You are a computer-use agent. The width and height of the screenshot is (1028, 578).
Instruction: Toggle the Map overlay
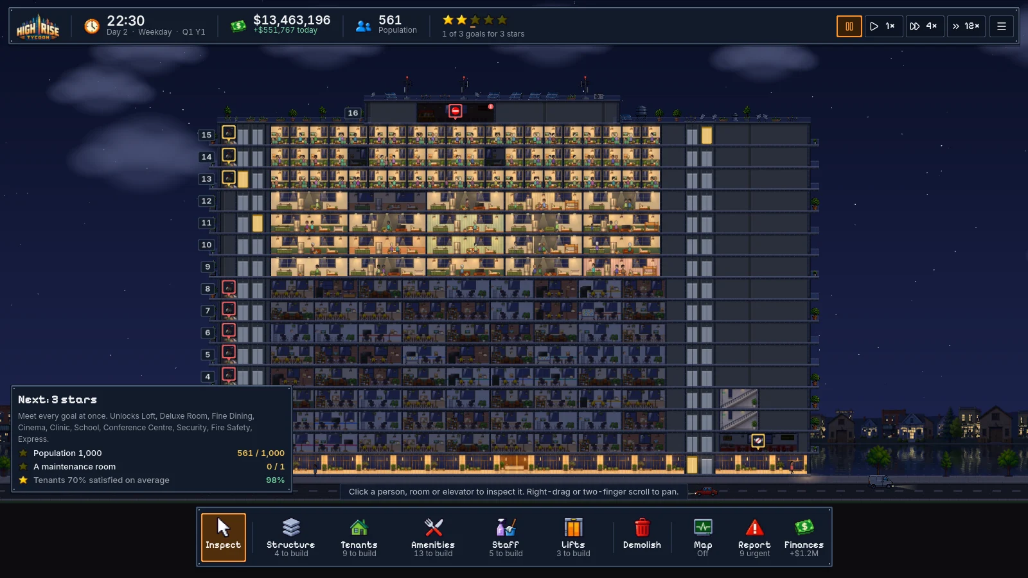703,537
